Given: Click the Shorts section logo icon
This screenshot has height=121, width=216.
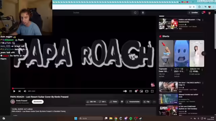Looking at the screenshot, I should (x=160, y=36).
